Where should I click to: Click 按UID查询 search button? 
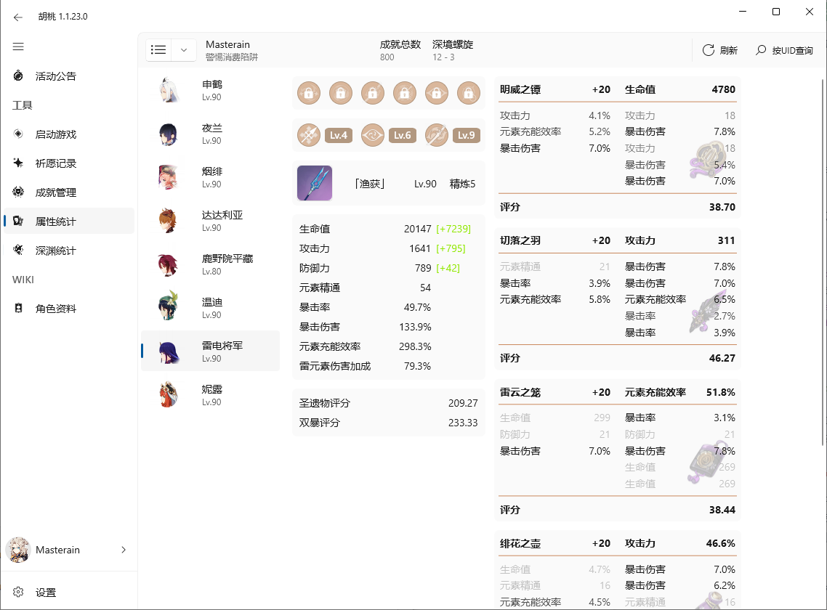click(784, 50)
